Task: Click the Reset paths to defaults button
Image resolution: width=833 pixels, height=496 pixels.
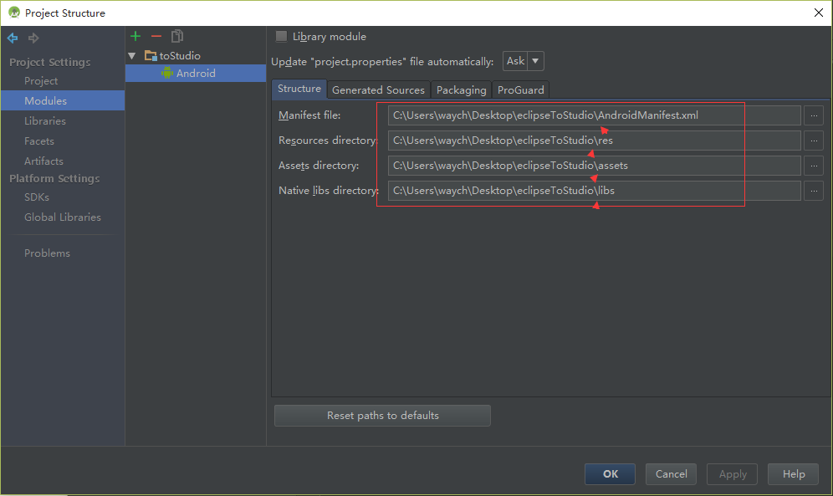Action: pos(382,415)
